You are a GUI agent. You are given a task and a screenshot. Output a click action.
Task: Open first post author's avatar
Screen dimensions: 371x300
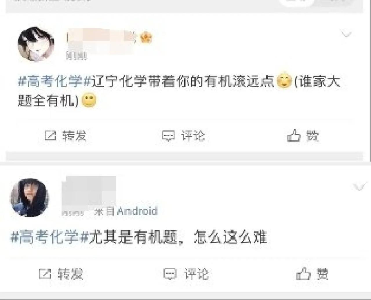coord(36,44)
